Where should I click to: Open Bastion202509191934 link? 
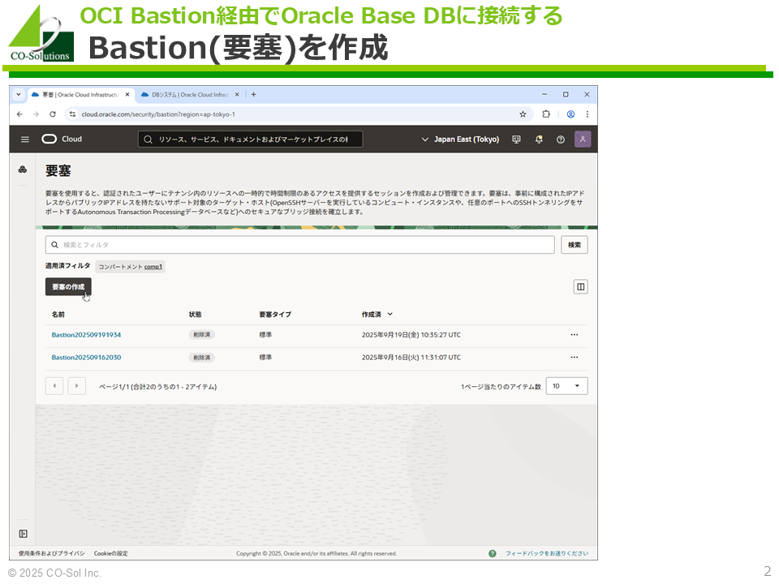click(87, 335)
